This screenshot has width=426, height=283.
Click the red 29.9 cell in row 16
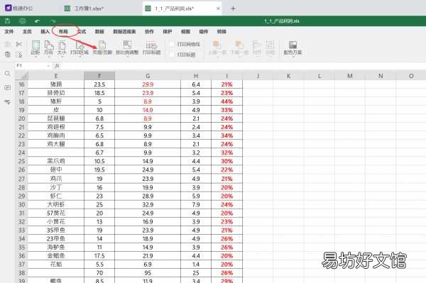tap(148, 84)
